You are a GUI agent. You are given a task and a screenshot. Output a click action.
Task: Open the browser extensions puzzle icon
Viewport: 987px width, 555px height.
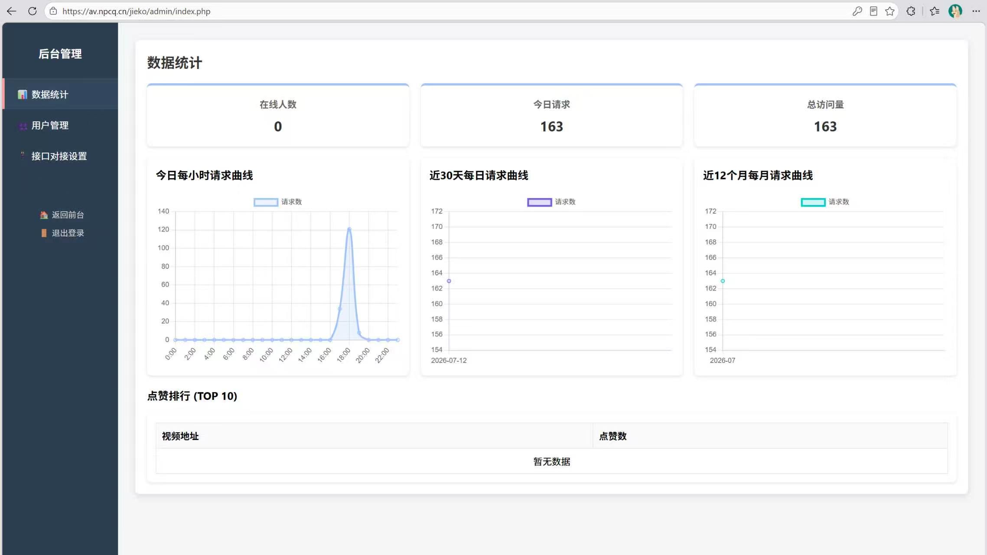911,11
